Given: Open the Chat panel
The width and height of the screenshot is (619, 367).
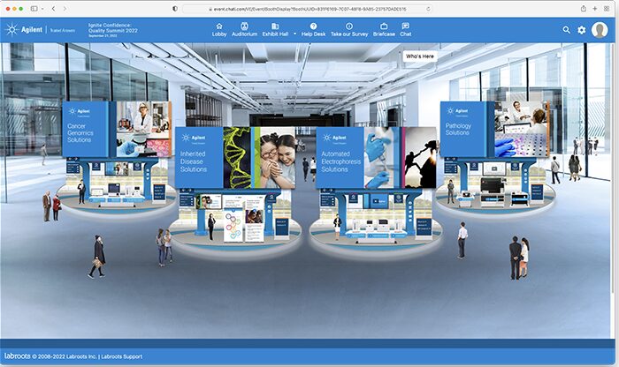Looking at the screenshot, I should click(x=405, y=29).
